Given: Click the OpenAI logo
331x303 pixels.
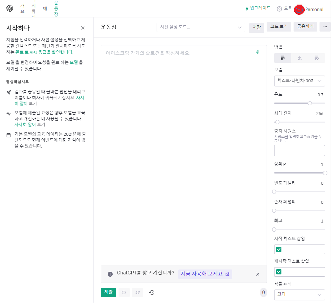Looking at the screenshot, I should click(x=10, y=8).
